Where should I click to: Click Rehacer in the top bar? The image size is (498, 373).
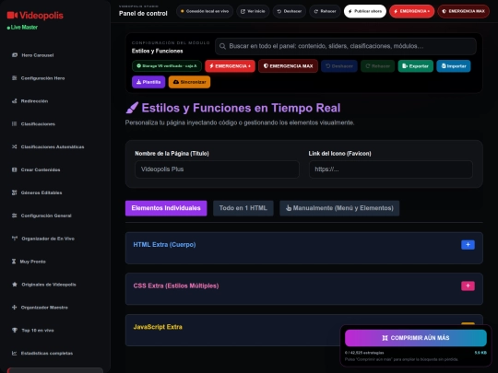click(325, 11)
